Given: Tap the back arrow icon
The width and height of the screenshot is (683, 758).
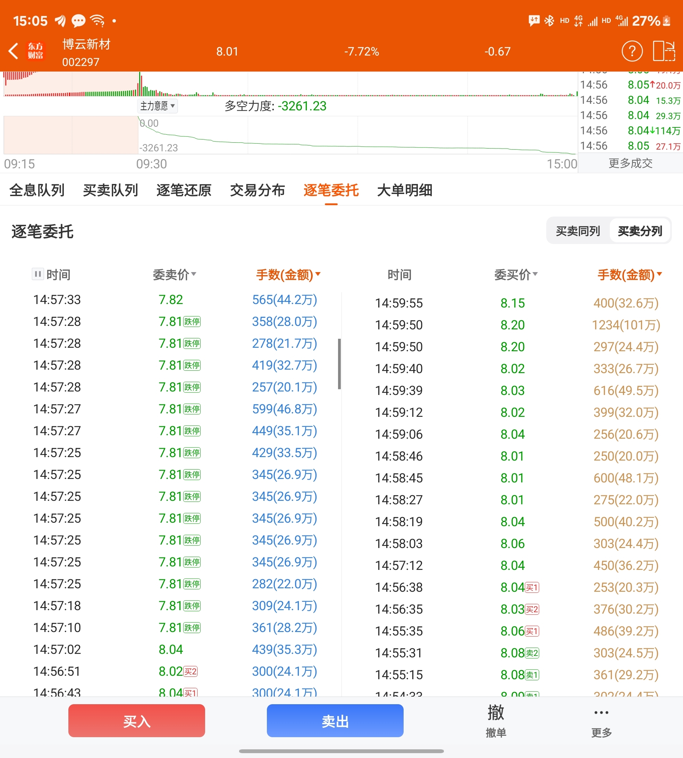Looking at the screenshot, I should tap(14, 51).
